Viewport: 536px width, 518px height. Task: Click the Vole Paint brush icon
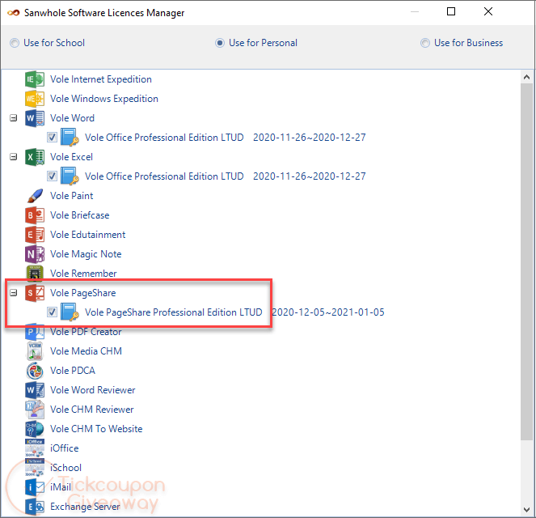(35, 196)
